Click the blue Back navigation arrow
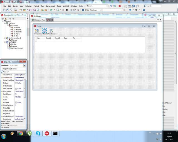This screenshot has width=178, height=142. [130, 10]
